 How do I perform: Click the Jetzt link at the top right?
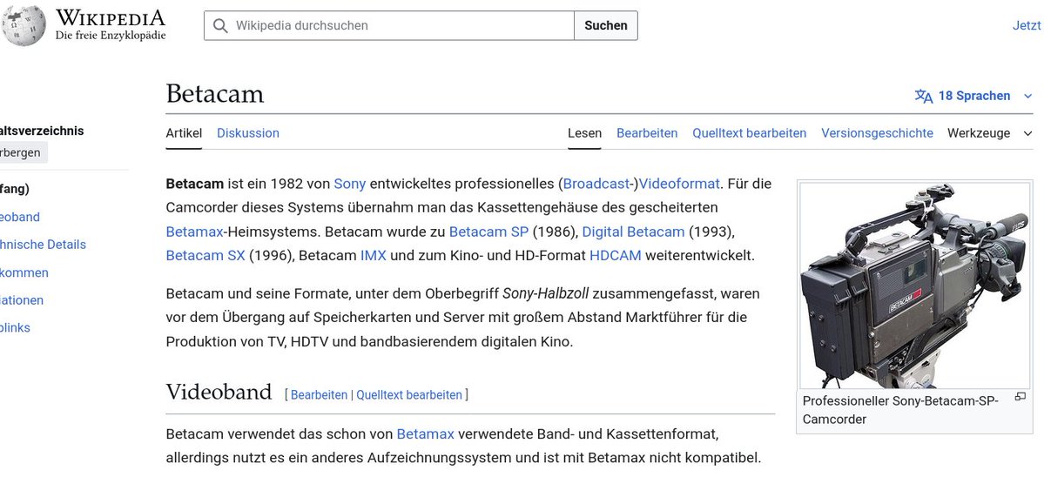pyautogui.click(x=1027, y=25)
